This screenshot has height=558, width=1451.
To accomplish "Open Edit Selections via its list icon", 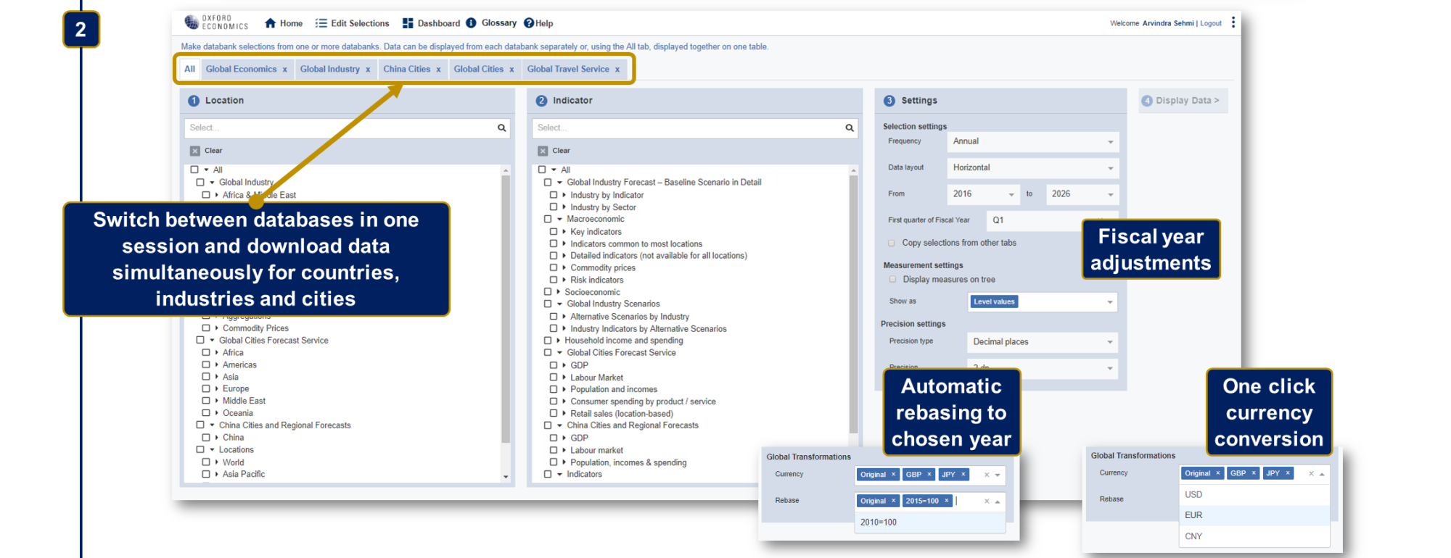I will click(x=321, y=23).
